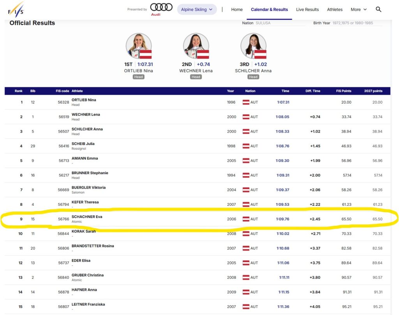Click Lena Wechner's second place portrait
This screenshot has width=399, height=315.
196,46
